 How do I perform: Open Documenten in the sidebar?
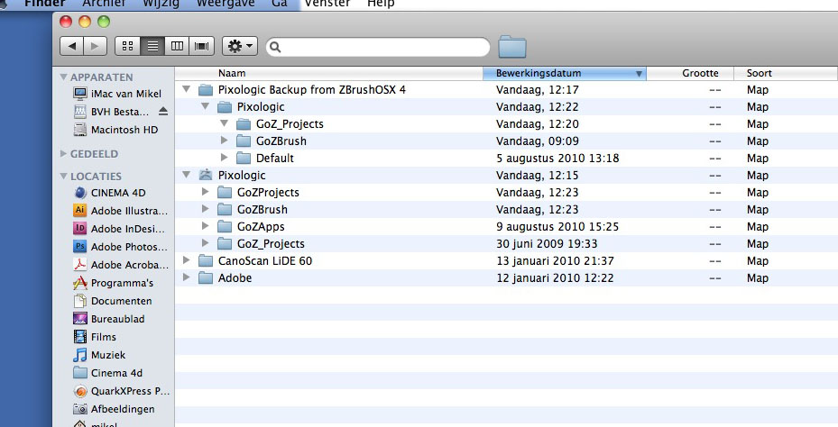[x=113, y=301]
